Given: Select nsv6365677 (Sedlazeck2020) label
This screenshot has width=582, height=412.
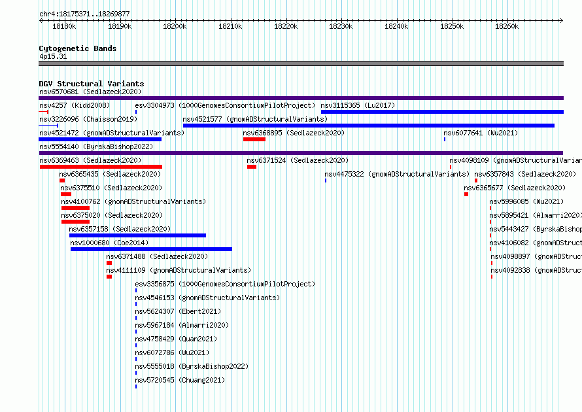Looking at the screenshot, I should pos(515,188).
